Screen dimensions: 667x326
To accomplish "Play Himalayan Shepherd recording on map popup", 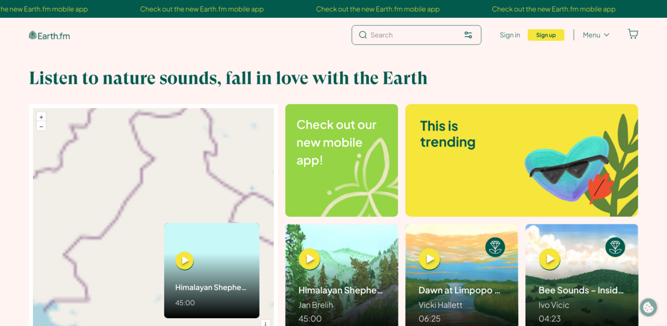I will (185, 260).
